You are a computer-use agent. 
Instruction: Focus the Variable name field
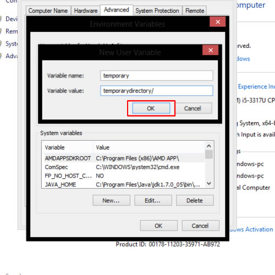[x=157, y=75]
